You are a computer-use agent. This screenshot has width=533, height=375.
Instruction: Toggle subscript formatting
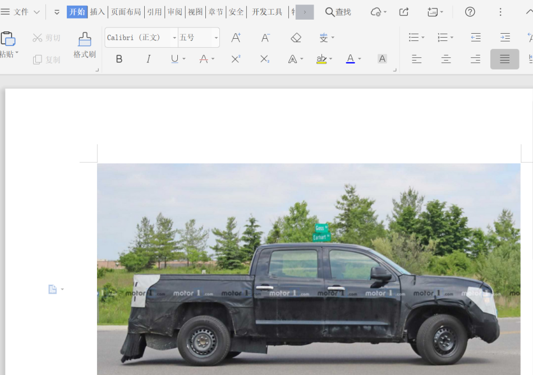(265, 59)
